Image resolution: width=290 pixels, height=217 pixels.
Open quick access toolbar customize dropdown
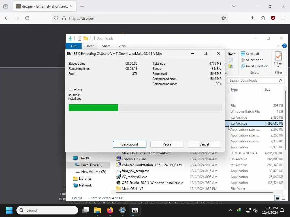tap(91, 38)
